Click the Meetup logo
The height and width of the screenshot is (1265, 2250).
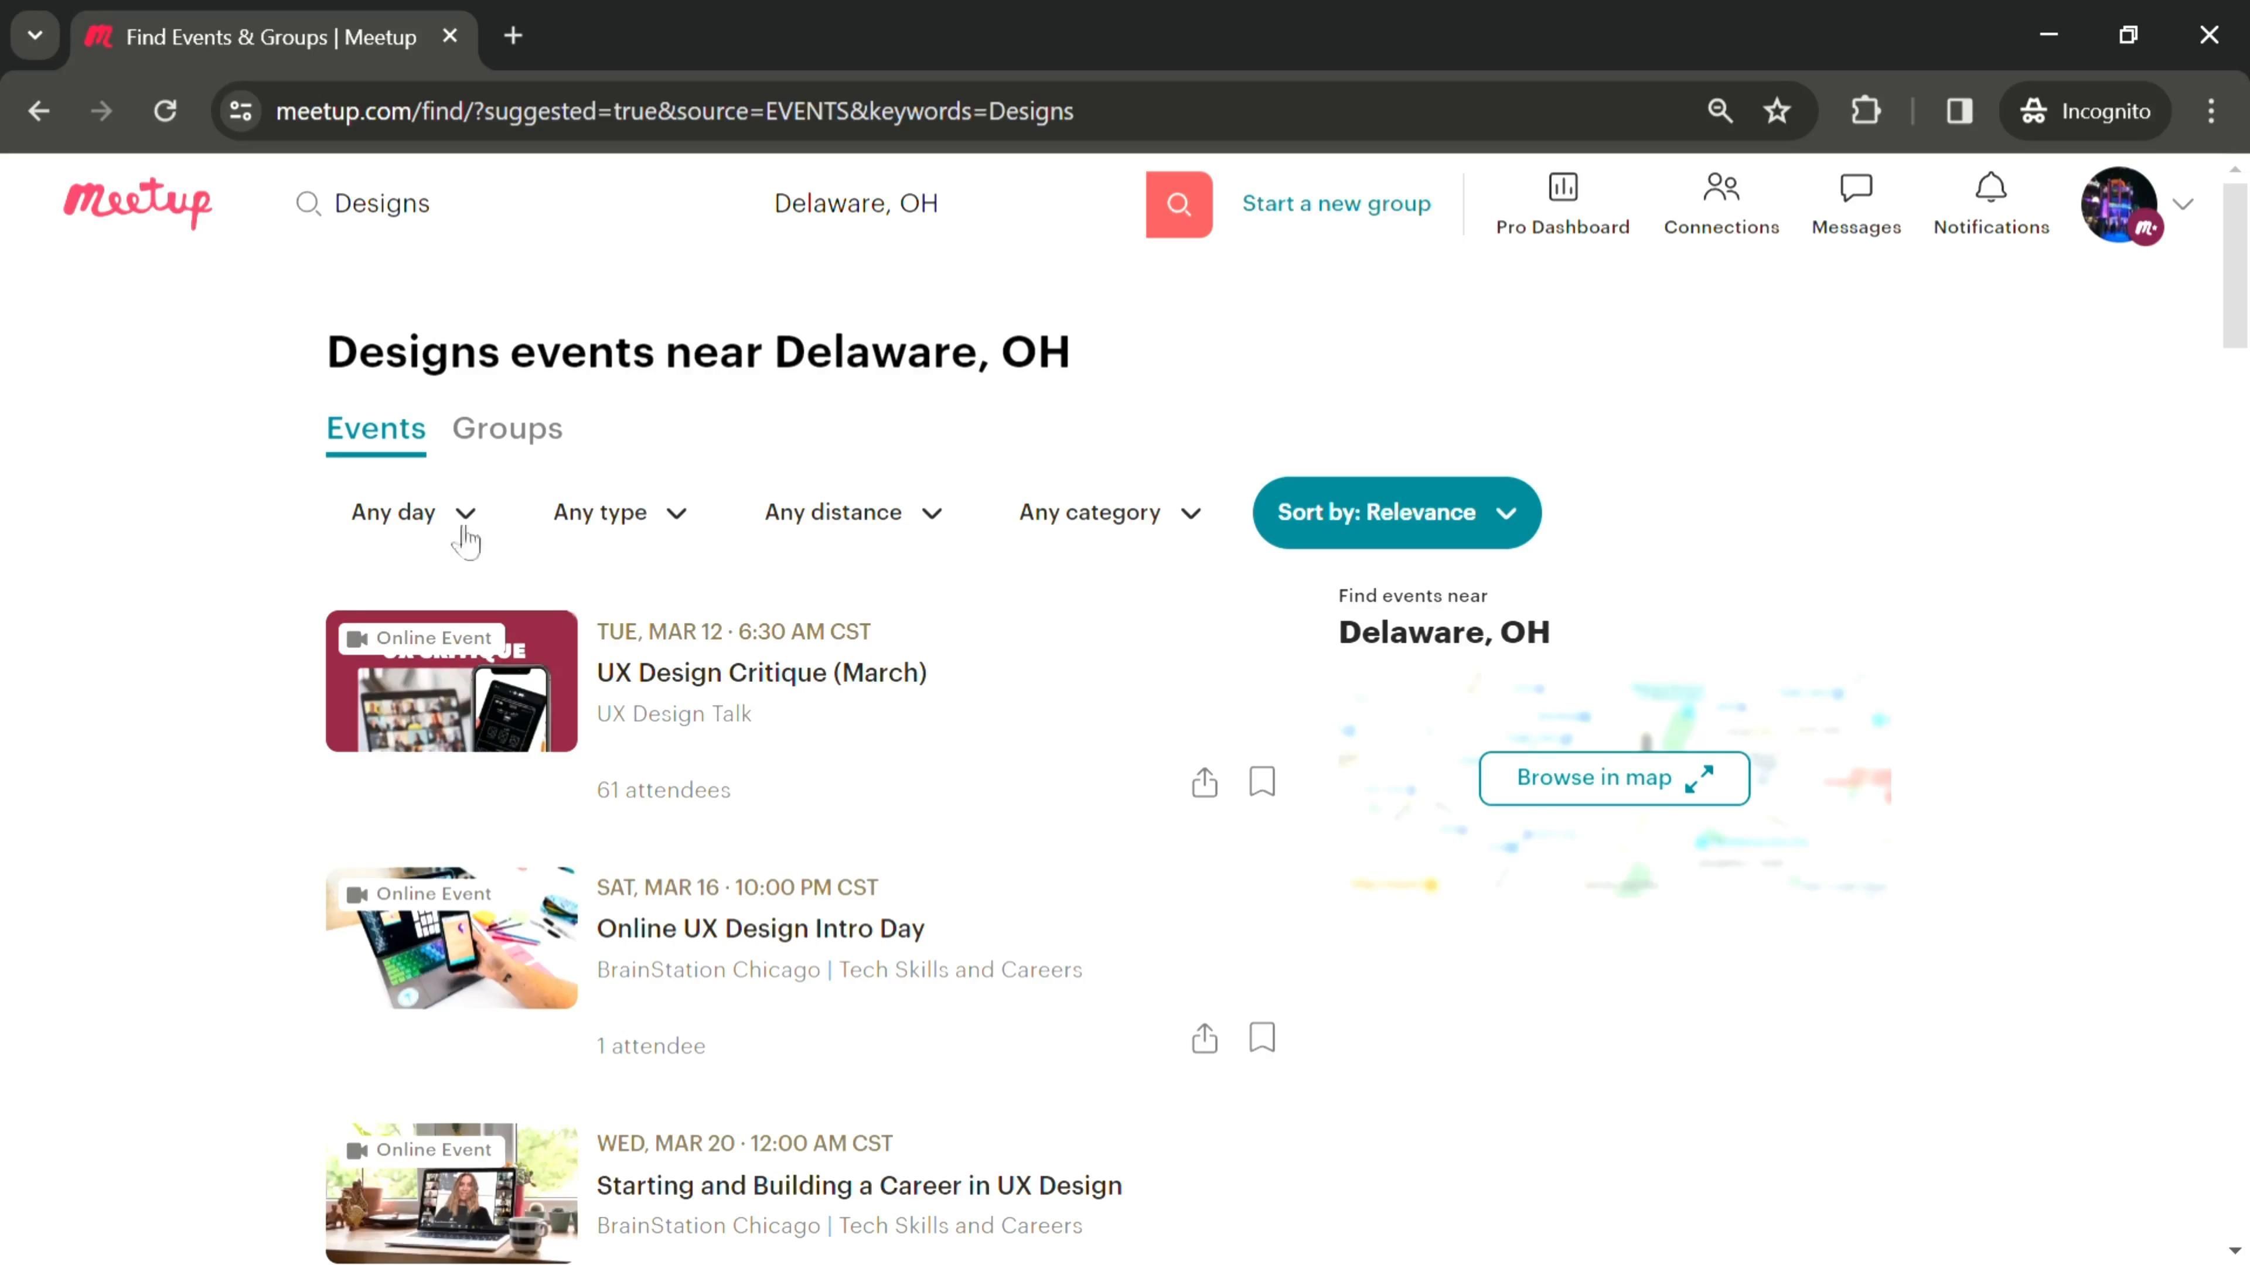[x=137, y=203]
